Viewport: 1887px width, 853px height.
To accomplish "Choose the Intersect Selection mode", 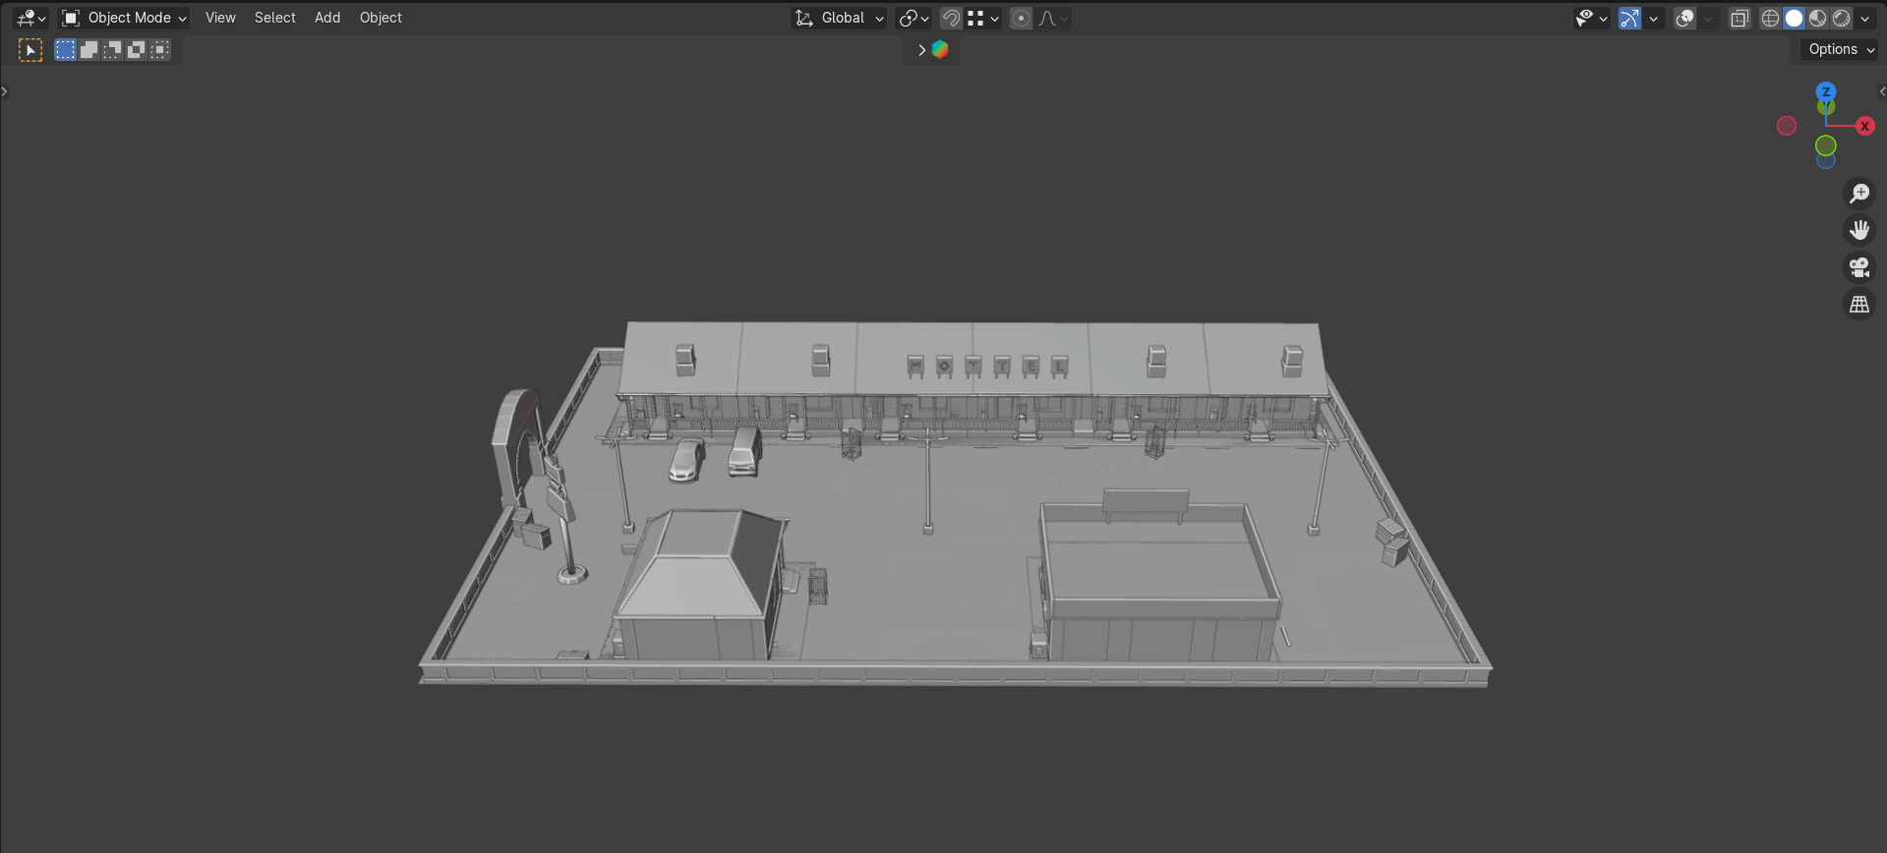I will 159,50.
